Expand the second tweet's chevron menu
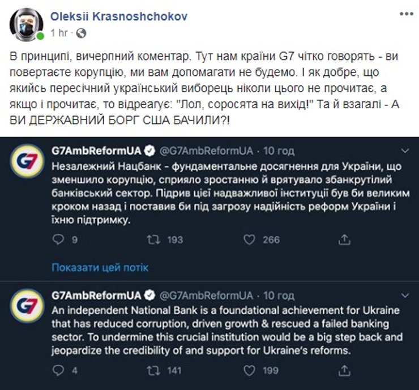The image size is (419, 390). point(404,295)
